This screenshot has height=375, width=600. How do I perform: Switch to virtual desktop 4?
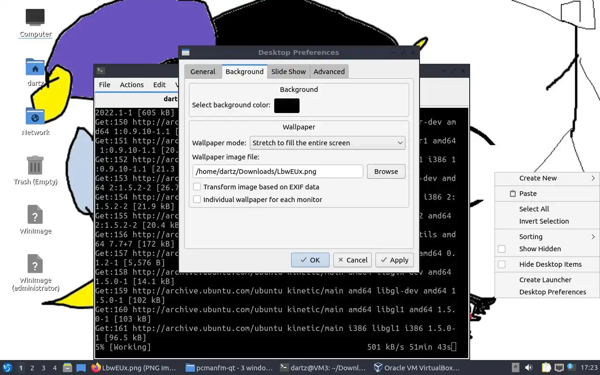pyautogui.click(x=55, y=368)
